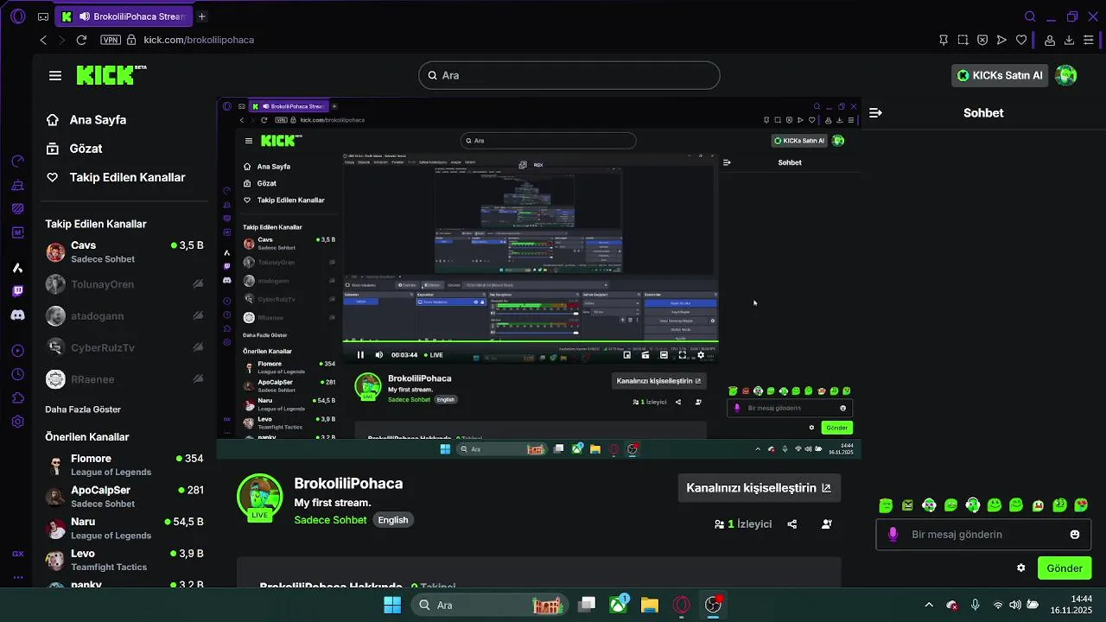Add page to bookmarks heart icon
1106x622 pixels.
coord(1021,40)
